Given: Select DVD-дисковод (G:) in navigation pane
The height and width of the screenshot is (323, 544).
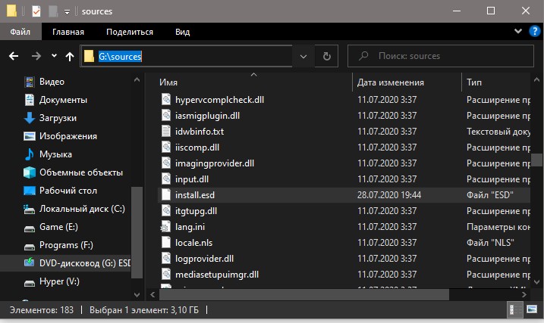Looking at the screenshot, I should point(65,263).
